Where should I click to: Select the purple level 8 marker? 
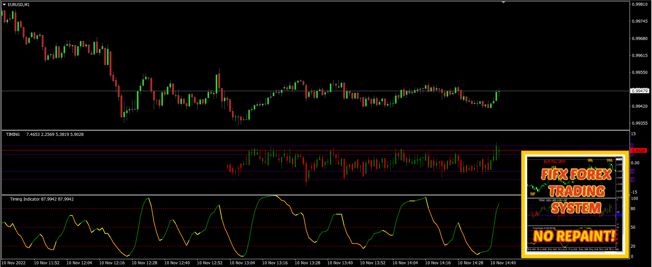tap(632, 146)
